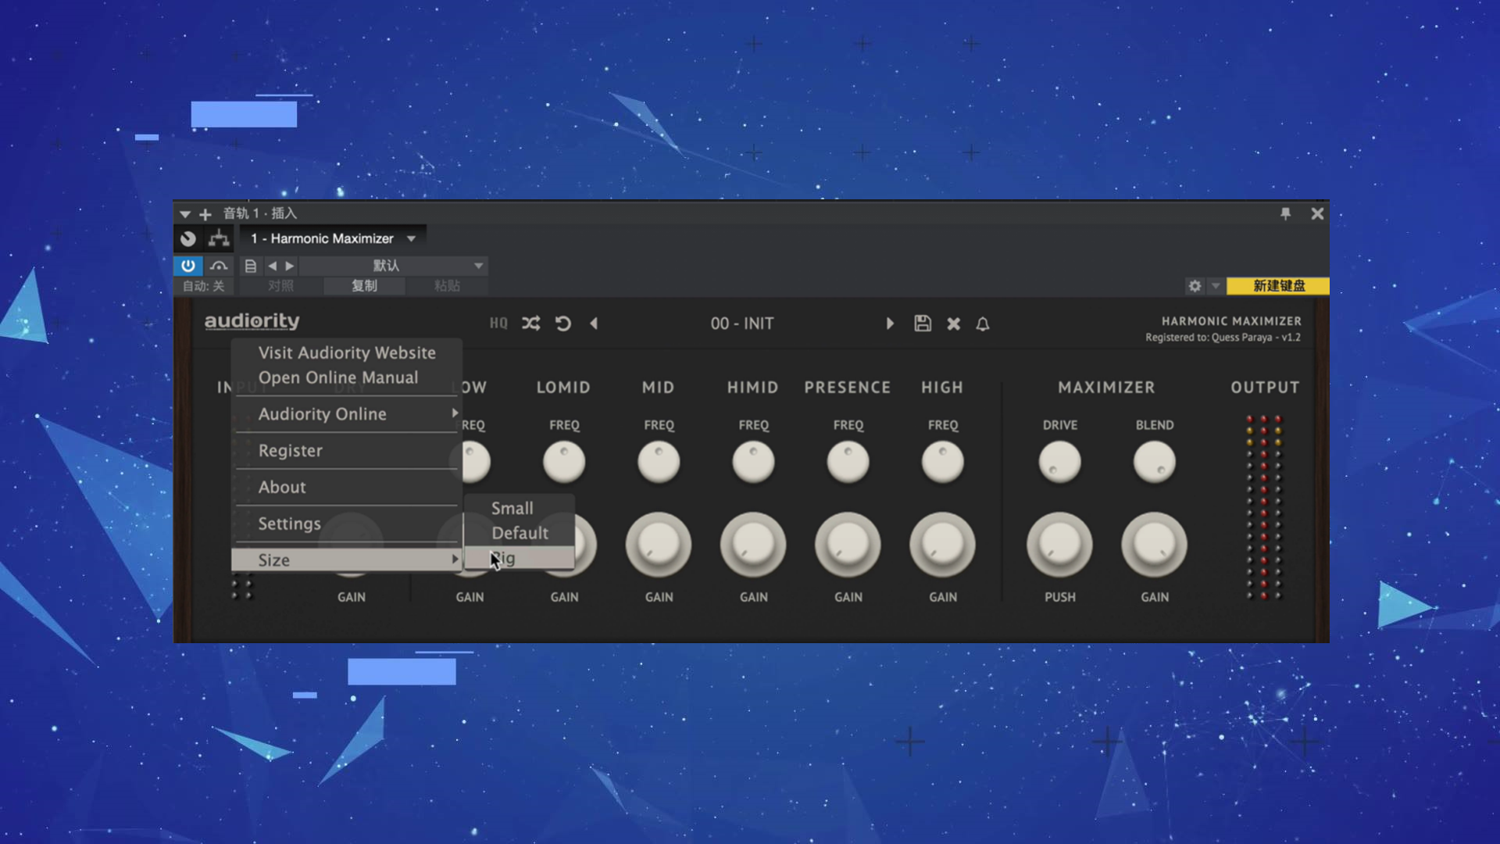Click the HIGH FREQ knob
1500x844 pixels.
point(942,461)
